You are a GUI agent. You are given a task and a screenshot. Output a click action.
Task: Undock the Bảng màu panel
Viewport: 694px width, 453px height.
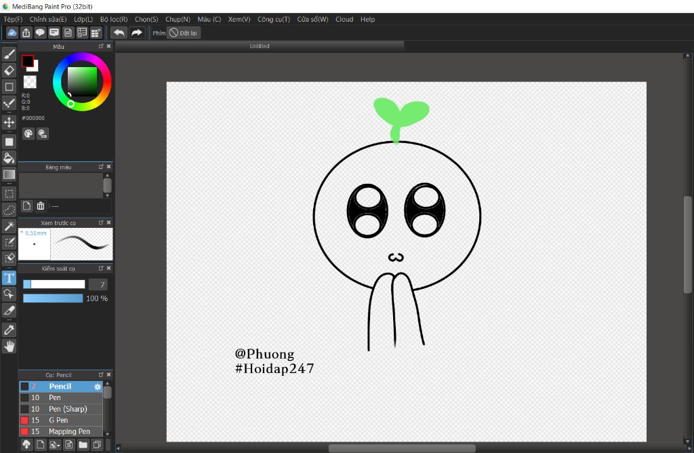(101, 167)
